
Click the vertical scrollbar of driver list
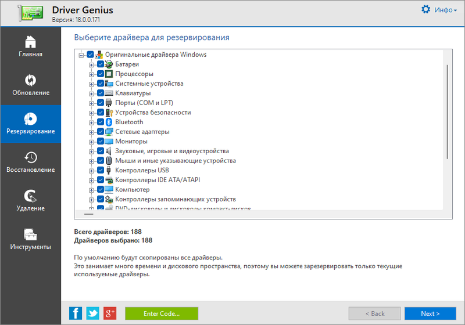pyautogui.click(x=447, y=112)
